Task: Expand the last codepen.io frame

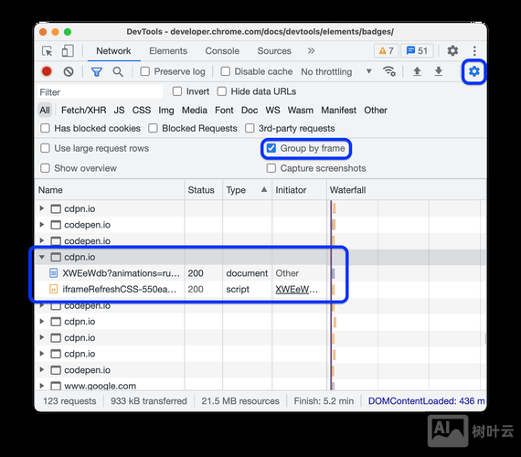Action: pos(42,369)
